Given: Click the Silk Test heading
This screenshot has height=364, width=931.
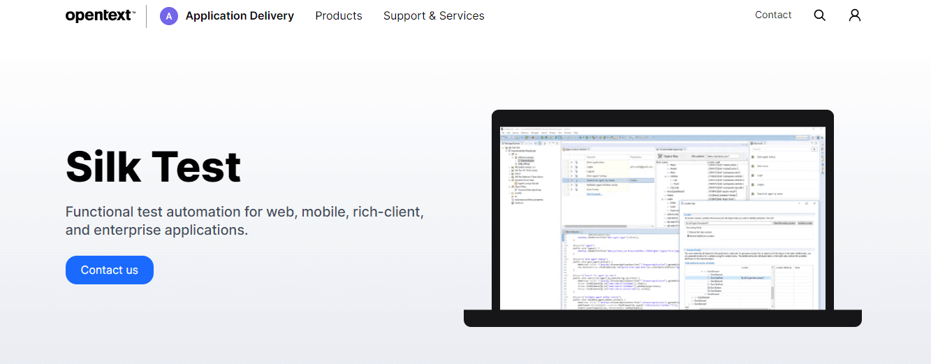Looking at the screenshot, I should (153, 167).
